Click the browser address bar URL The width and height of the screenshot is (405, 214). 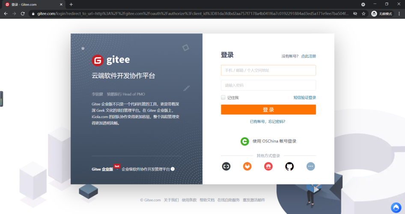click(193, 14)
